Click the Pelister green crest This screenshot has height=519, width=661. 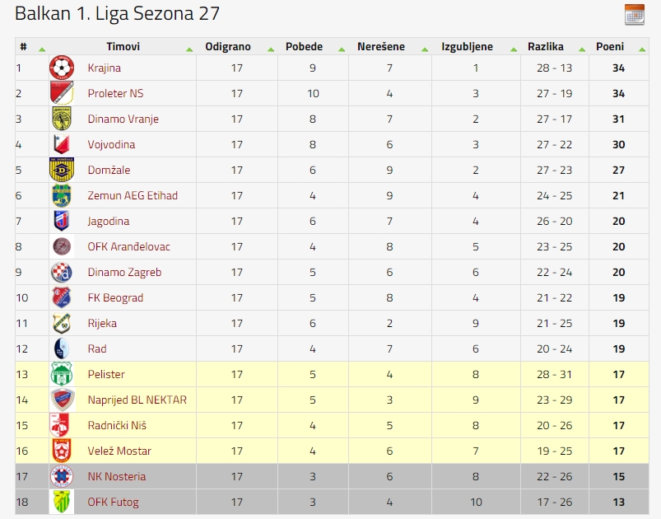point(62,374)
